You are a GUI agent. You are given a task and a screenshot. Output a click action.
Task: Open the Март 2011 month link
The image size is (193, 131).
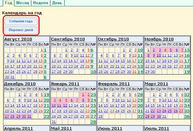156,84
